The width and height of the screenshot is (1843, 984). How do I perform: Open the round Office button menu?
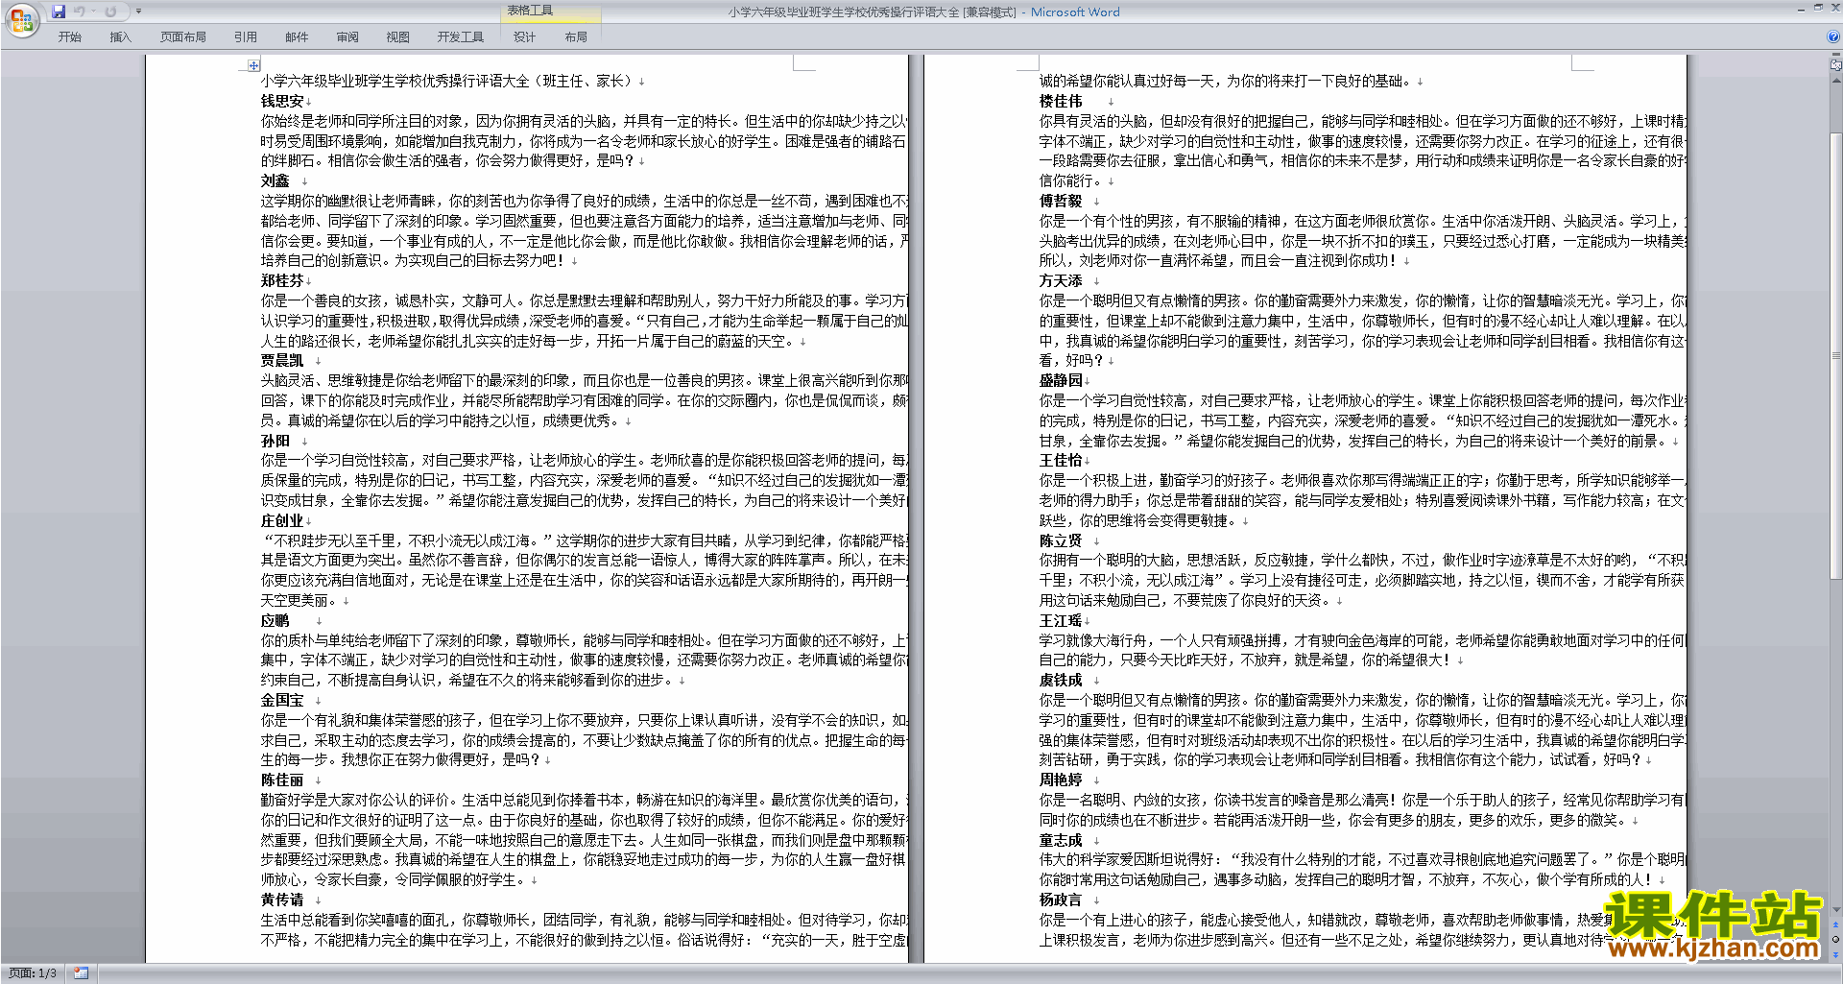[21, 20]
